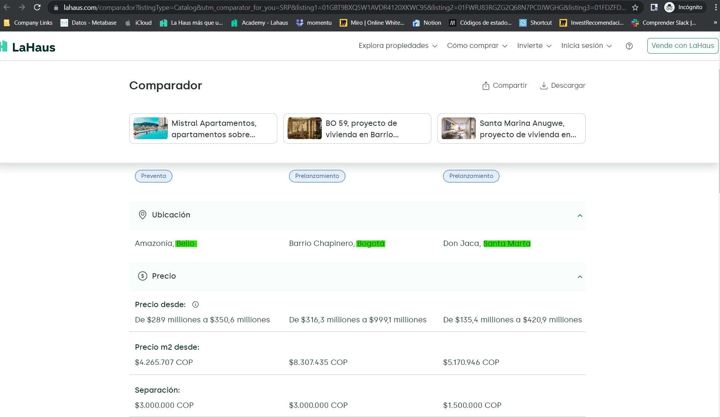
Task: Open the Inicia sesión menu
Action: point(586,46)
